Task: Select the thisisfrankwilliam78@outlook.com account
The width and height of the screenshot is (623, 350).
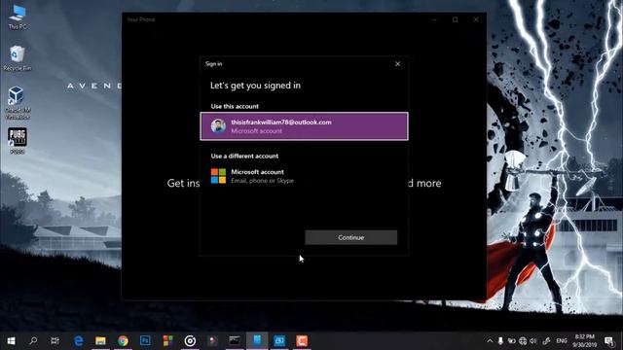Action: [x=304, y=126]
